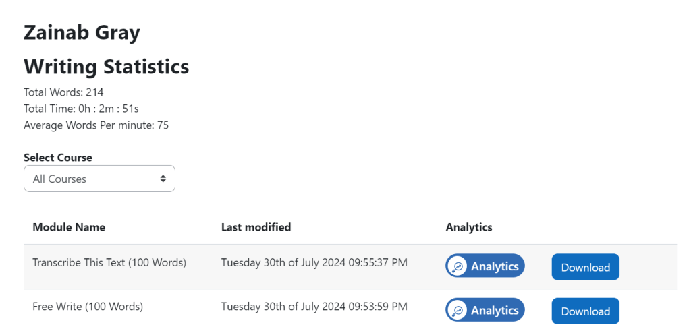
Task: Click the arrow on the Select Course combo box
Action: (x=163, y=179)
